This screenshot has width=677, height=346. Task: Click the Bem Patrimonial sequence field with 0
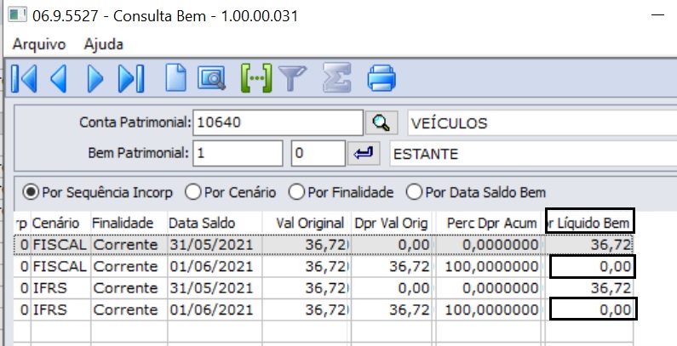pos(318,153)
